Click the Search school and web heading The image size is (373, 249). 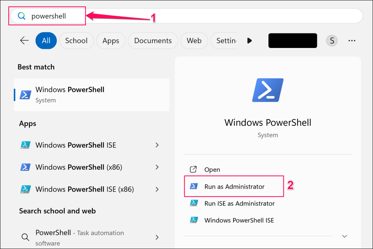(x=57, y=211)
